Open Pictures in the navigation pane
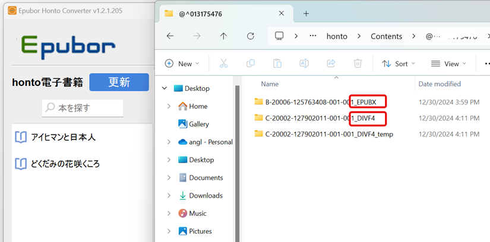 (195, 231)
